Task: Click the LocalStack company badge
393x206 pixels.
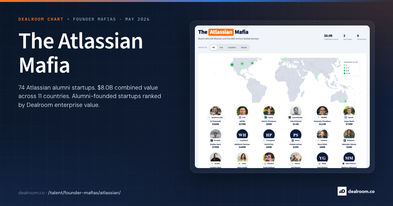Action: 242,140
